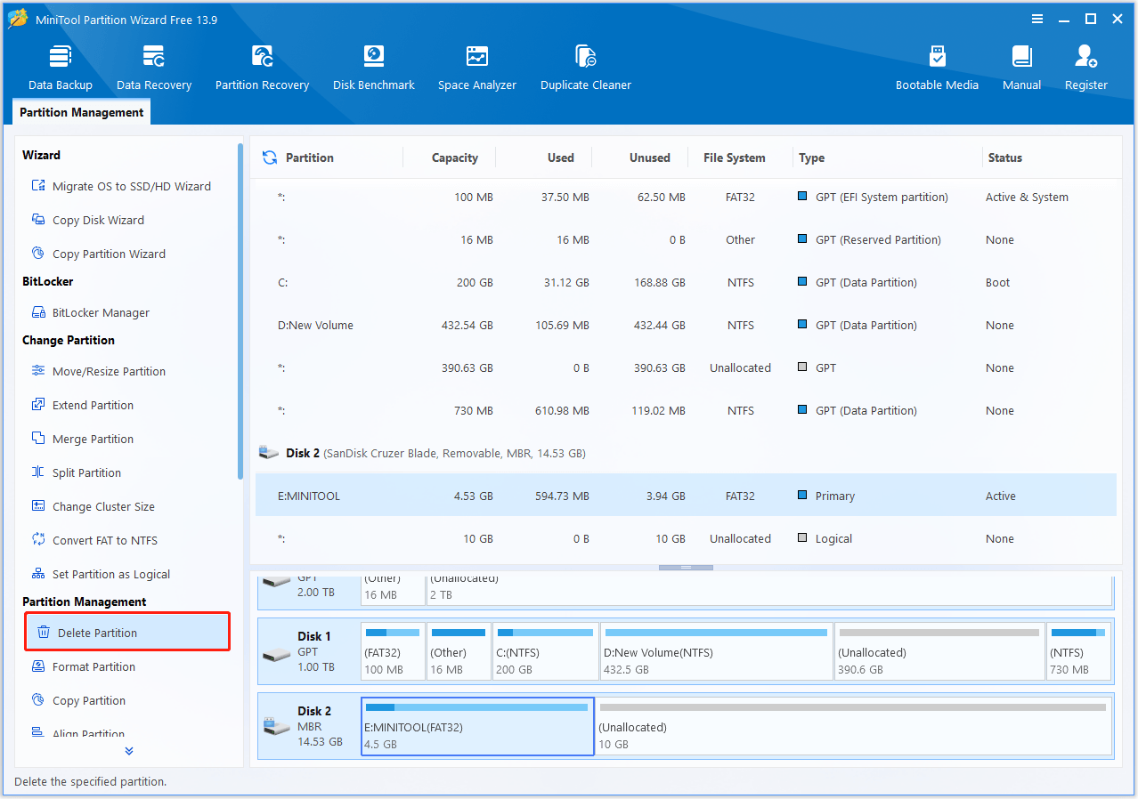Click the Copy Partition Wizard icon
This screenshot has height=799, width=1138.
point(38,254)
